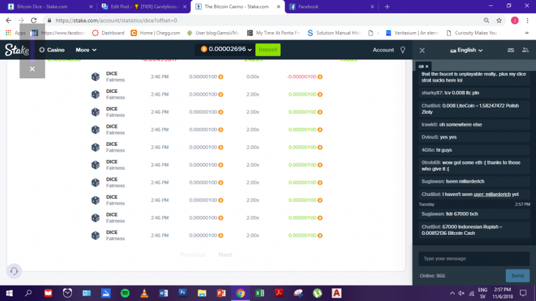Show hidden system tray icons
The width and height of the screenshot is (536, 301).
coord(452,293)
